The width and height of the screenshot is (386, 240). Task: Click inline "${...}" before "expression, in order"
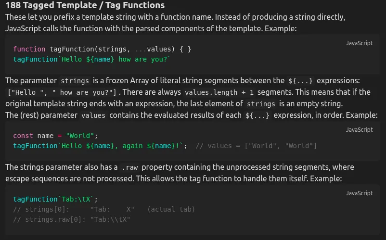[257, 115]
